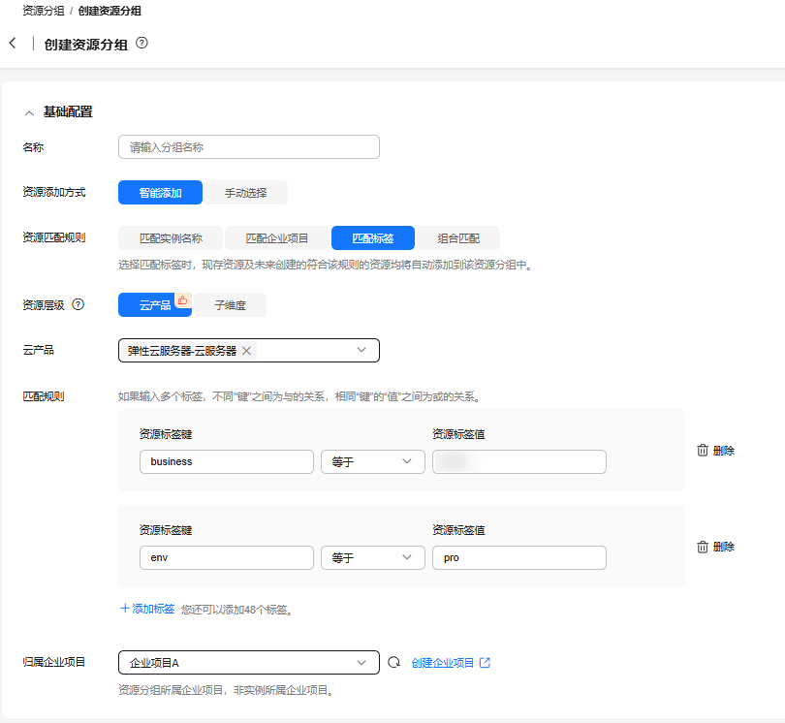The width and height of the screenshot is (785, 723).
Task: Choose 匹配标签 matching rule
Action: click(x=373, y=238)
